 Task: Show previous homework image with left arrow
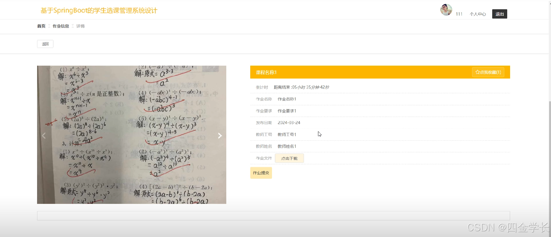click(x=44, y=136)
